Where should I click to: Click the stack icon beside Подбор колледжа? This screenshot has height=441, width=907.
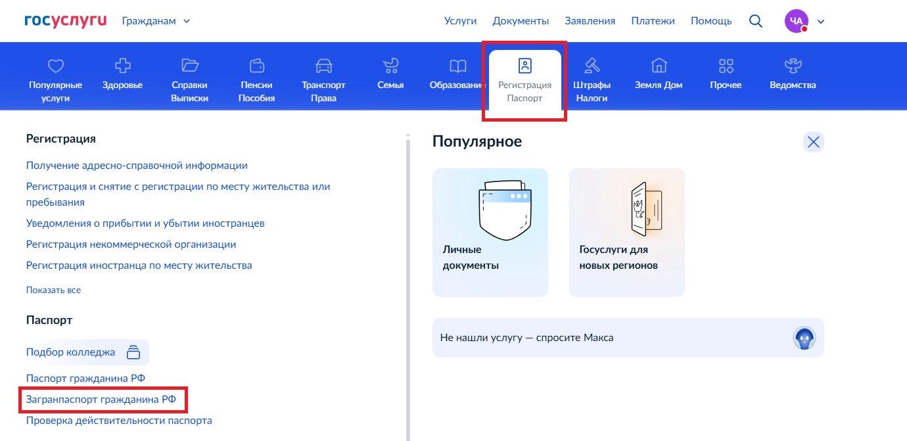(133, 352)
